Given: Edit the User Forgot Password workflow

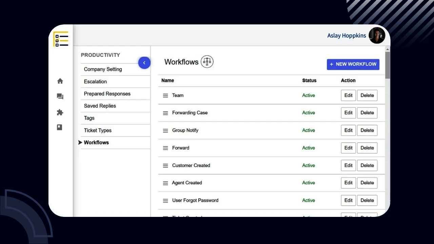Looking at the screenshot, I should (x=348, y=200).
